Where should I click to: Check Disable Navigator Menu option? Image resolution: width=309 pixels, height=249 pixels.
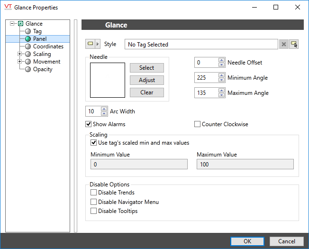[93, 202]
